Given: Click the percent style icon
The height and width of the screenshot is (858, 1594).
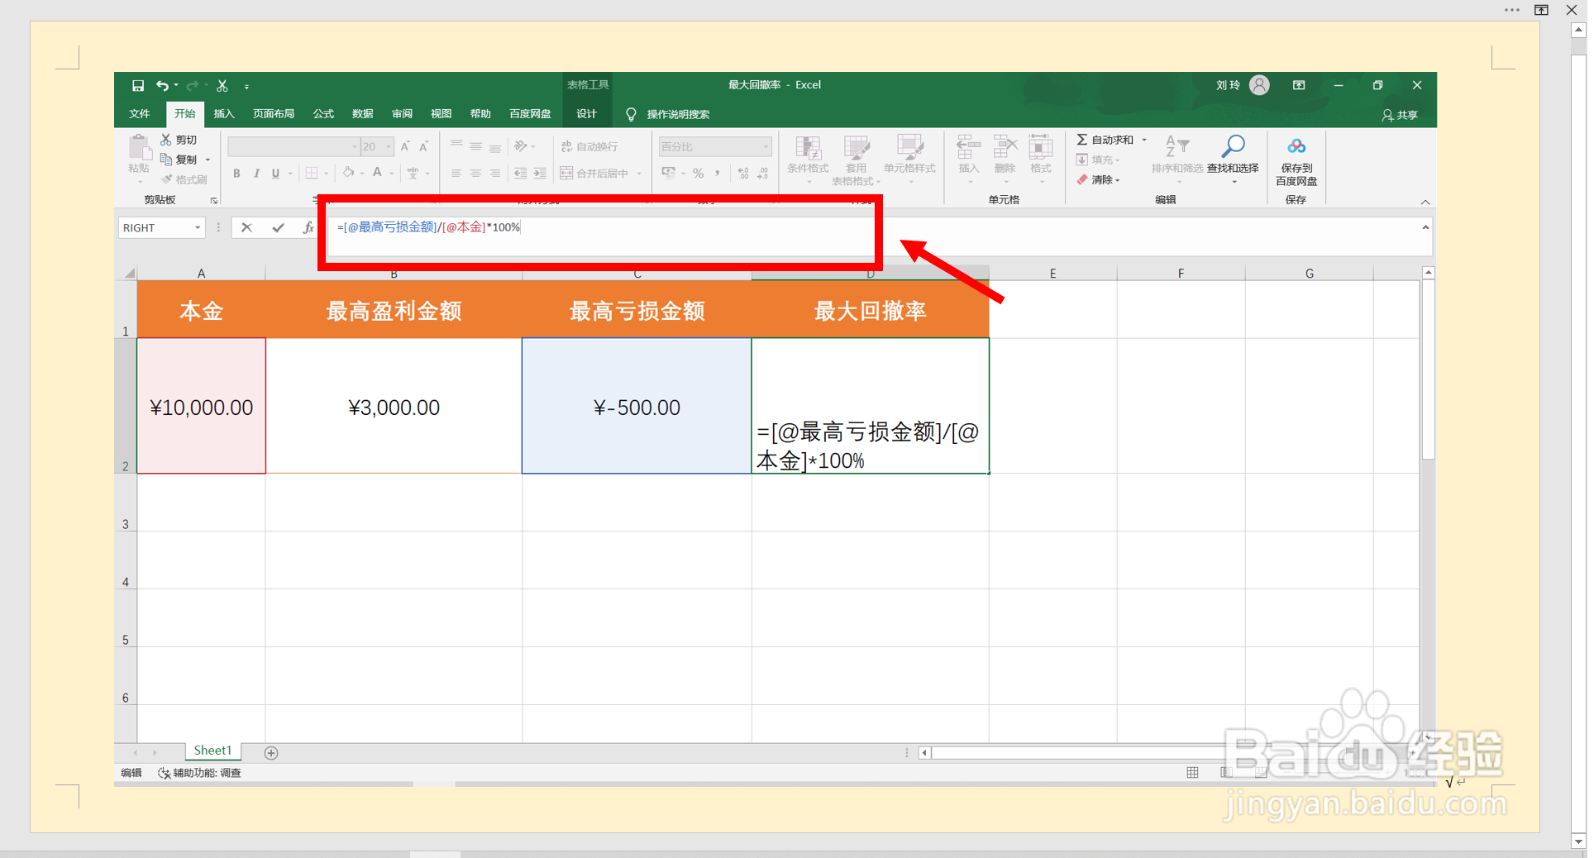Looking at the screenshot, I should [x=699, y=174].
